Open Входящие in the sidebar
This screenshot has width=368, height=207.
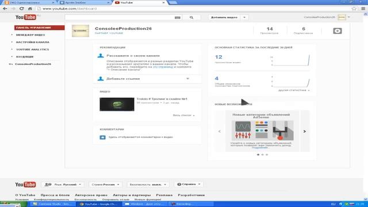coord(25,57)
